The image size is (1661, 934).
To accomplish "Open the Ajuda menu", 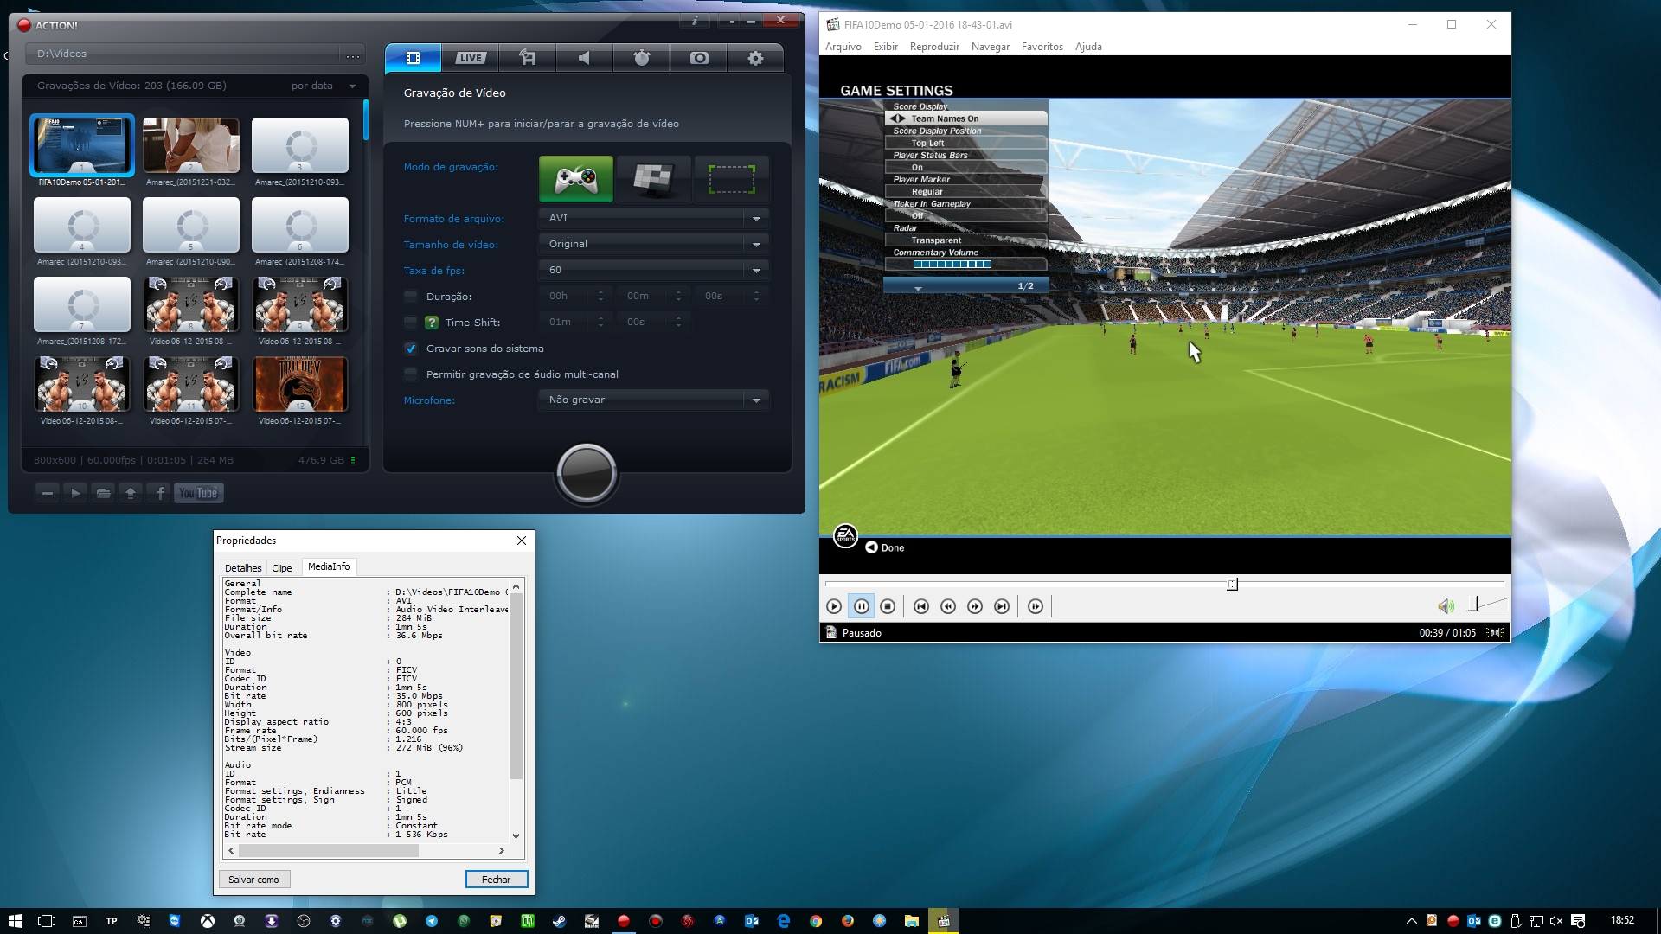I will (x=1088, y=47).
